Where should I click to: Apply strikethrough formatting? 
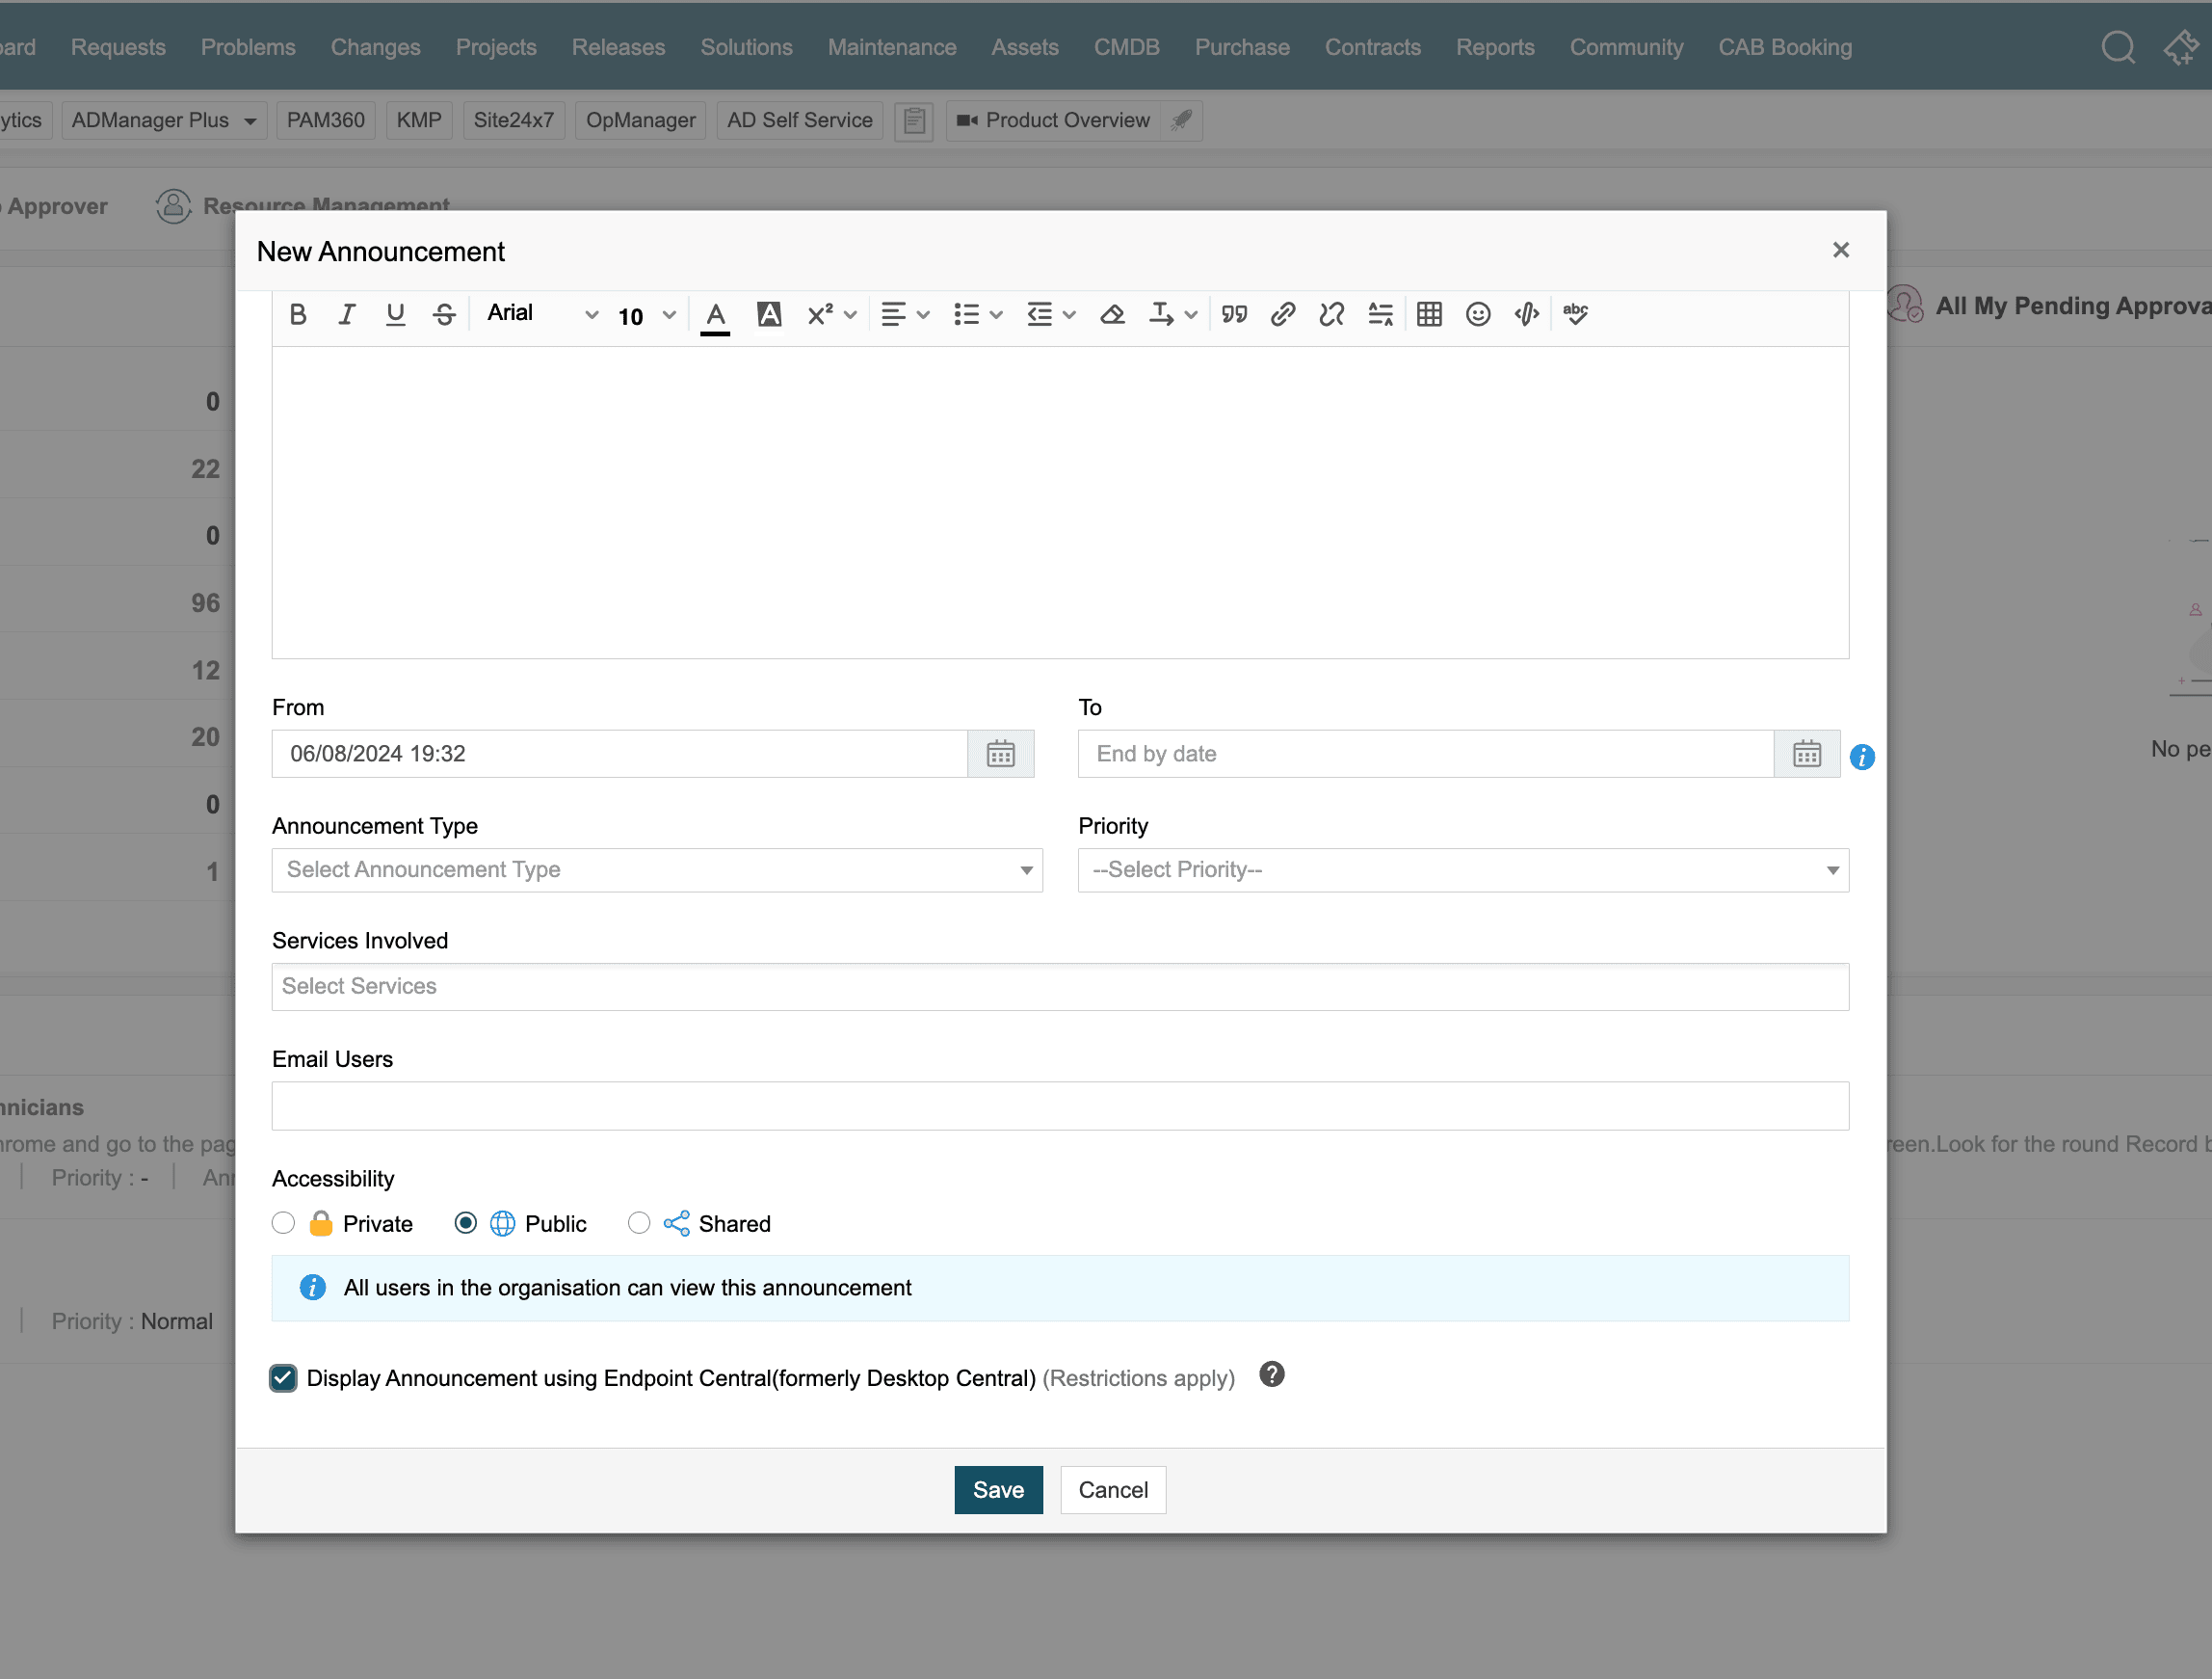point(444,314)
